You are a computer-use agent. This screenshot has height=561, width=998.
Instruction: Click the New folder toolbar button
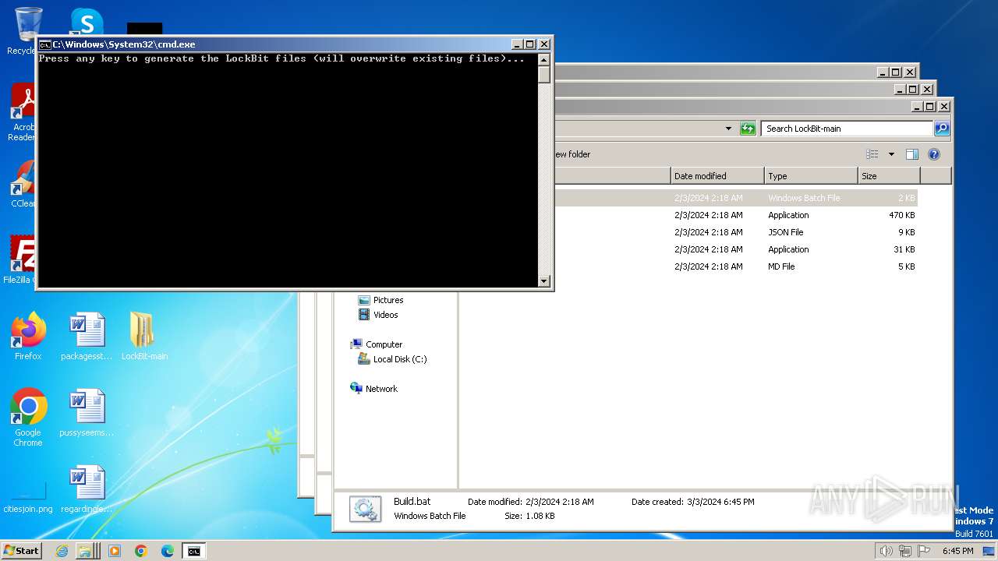pos(572,154)
